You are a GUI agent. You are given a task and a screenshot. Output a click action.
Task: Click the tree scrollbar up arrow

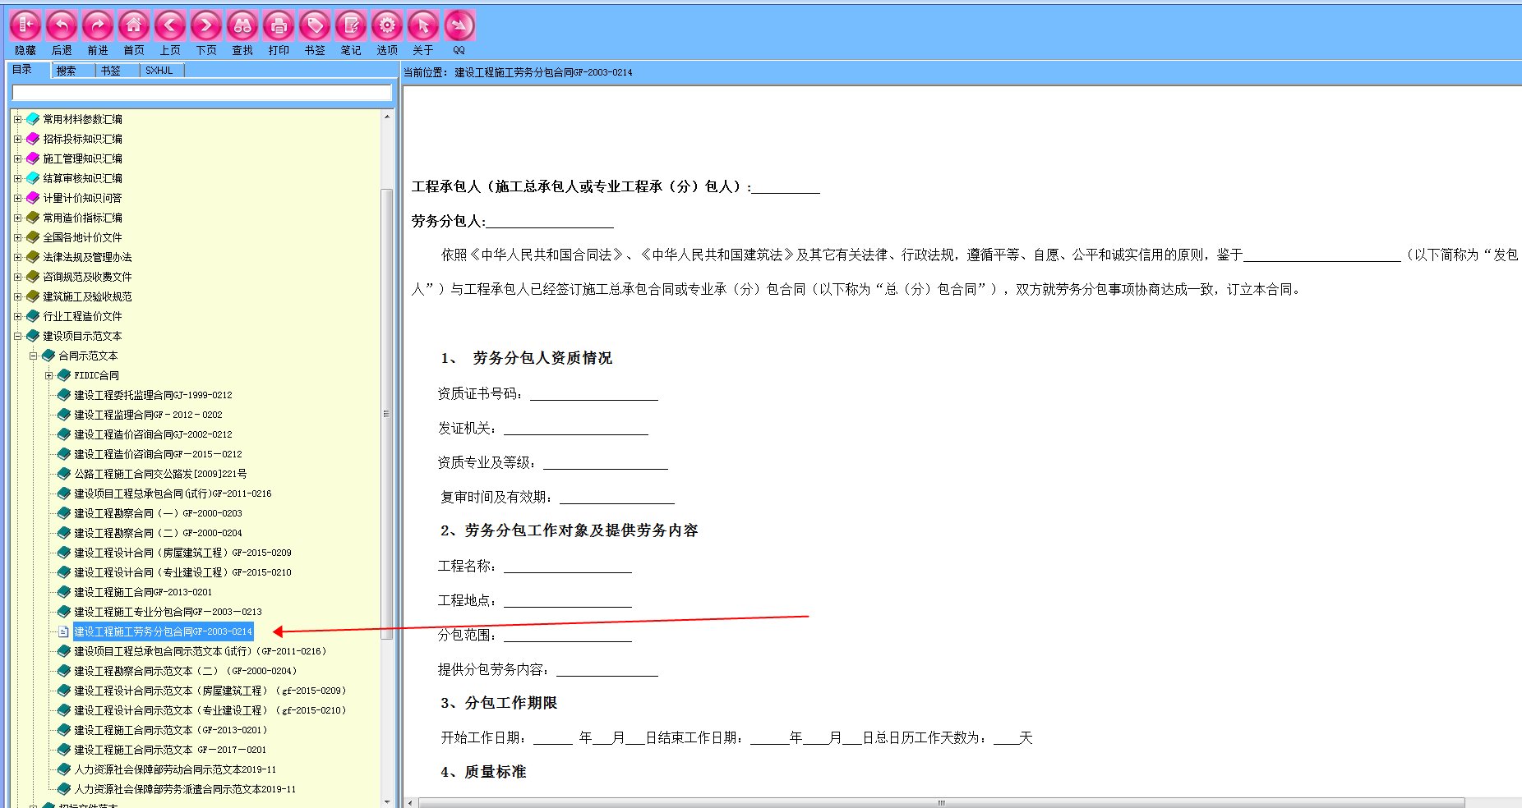[x=386, y=117]
